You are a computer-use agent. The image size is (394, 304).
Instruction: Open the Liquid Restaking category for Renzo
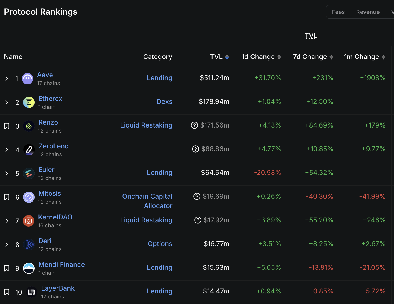(x=146, y=125)
